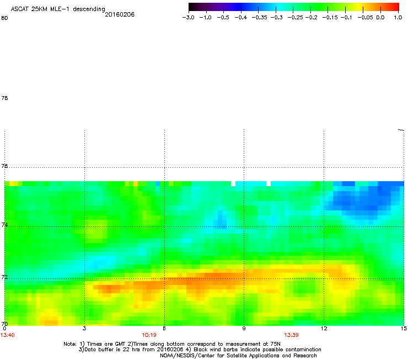Click the "76" latitude axis label
Screen dimensions: 408x359
pos(4,166)
